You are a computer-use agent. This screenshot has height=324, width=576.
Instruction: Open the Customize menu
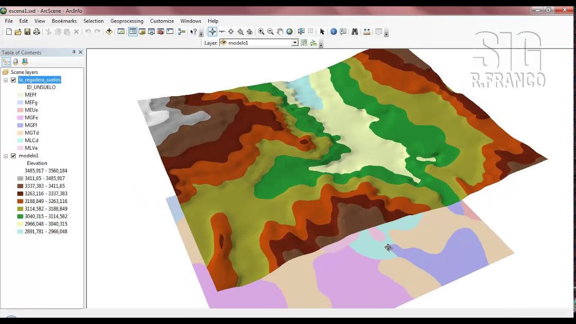coord(162,21)
